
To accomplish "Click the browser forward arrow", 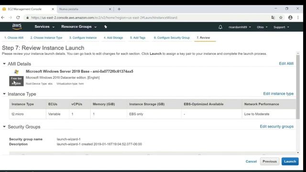I will tap(11, 18).
